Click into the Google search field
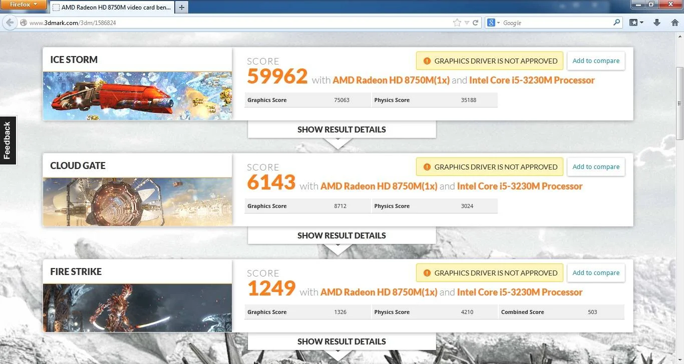Image resolution: width=684 pixels, height=364 pixels. pos(556,22)
